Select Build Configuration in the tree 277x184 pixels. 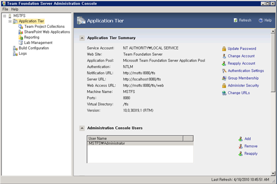(x=34, y=48)
